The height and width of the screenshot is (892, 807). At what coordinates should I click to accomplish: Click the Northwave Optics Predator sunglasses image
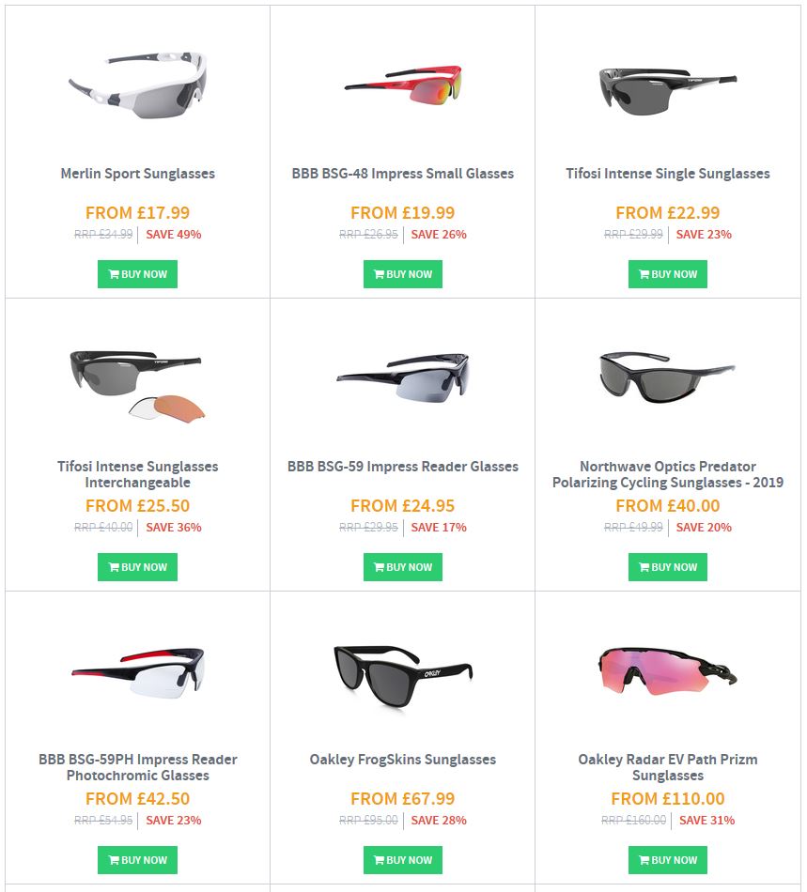668,377
